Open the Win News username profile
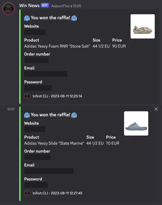 (29, 6)
